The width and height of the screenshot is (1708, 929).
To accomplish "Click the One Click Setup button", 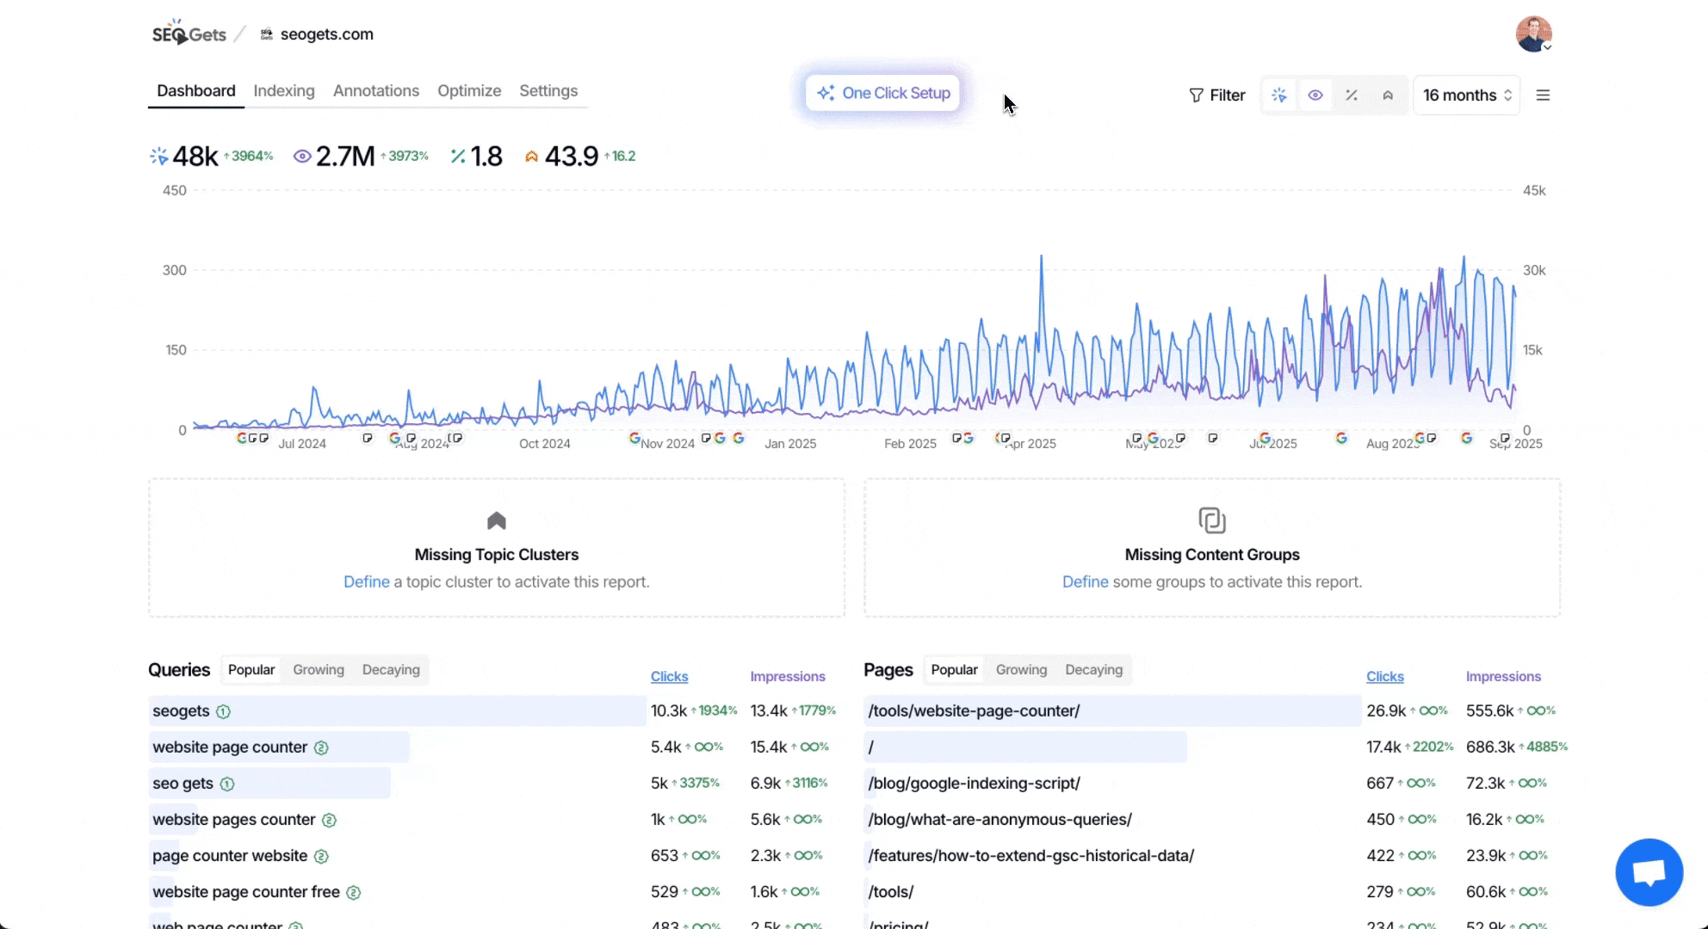I will pos(883,93).
